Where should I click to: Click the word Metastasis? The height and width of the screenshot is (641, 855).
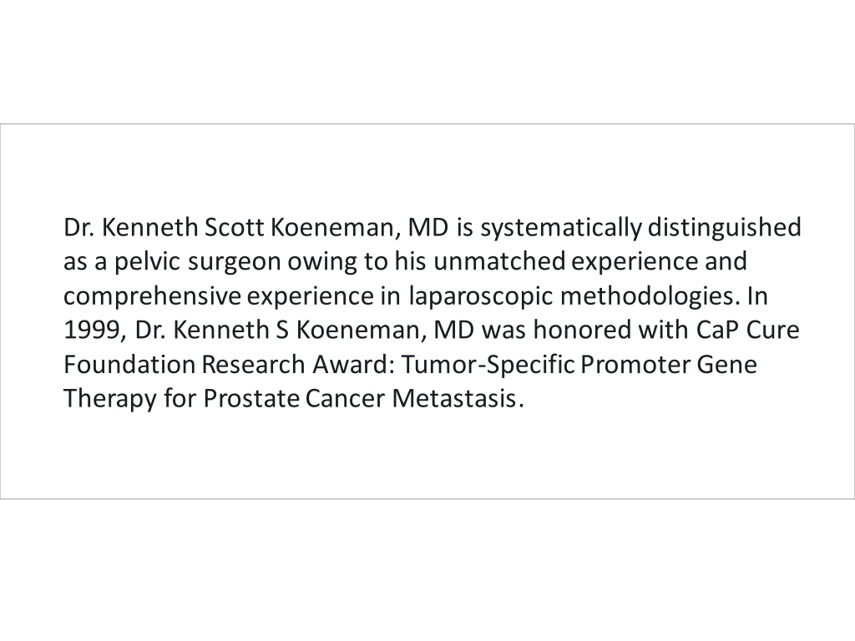[x=453, y=398]
